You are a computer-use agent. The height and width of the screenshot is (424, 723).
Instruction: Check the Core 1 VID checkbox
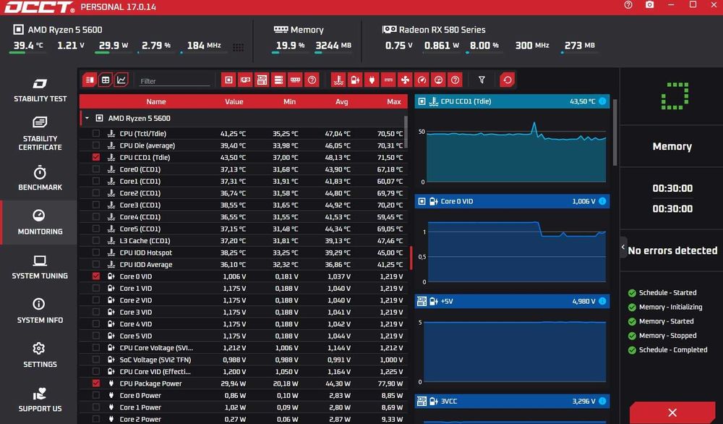[96, 289]
